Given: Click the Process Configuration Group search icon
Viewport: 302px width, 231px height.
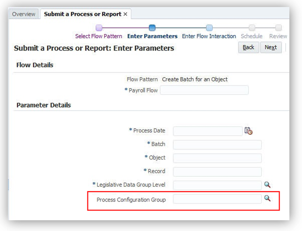Looking at the screenshot, I should coord(267,199).
